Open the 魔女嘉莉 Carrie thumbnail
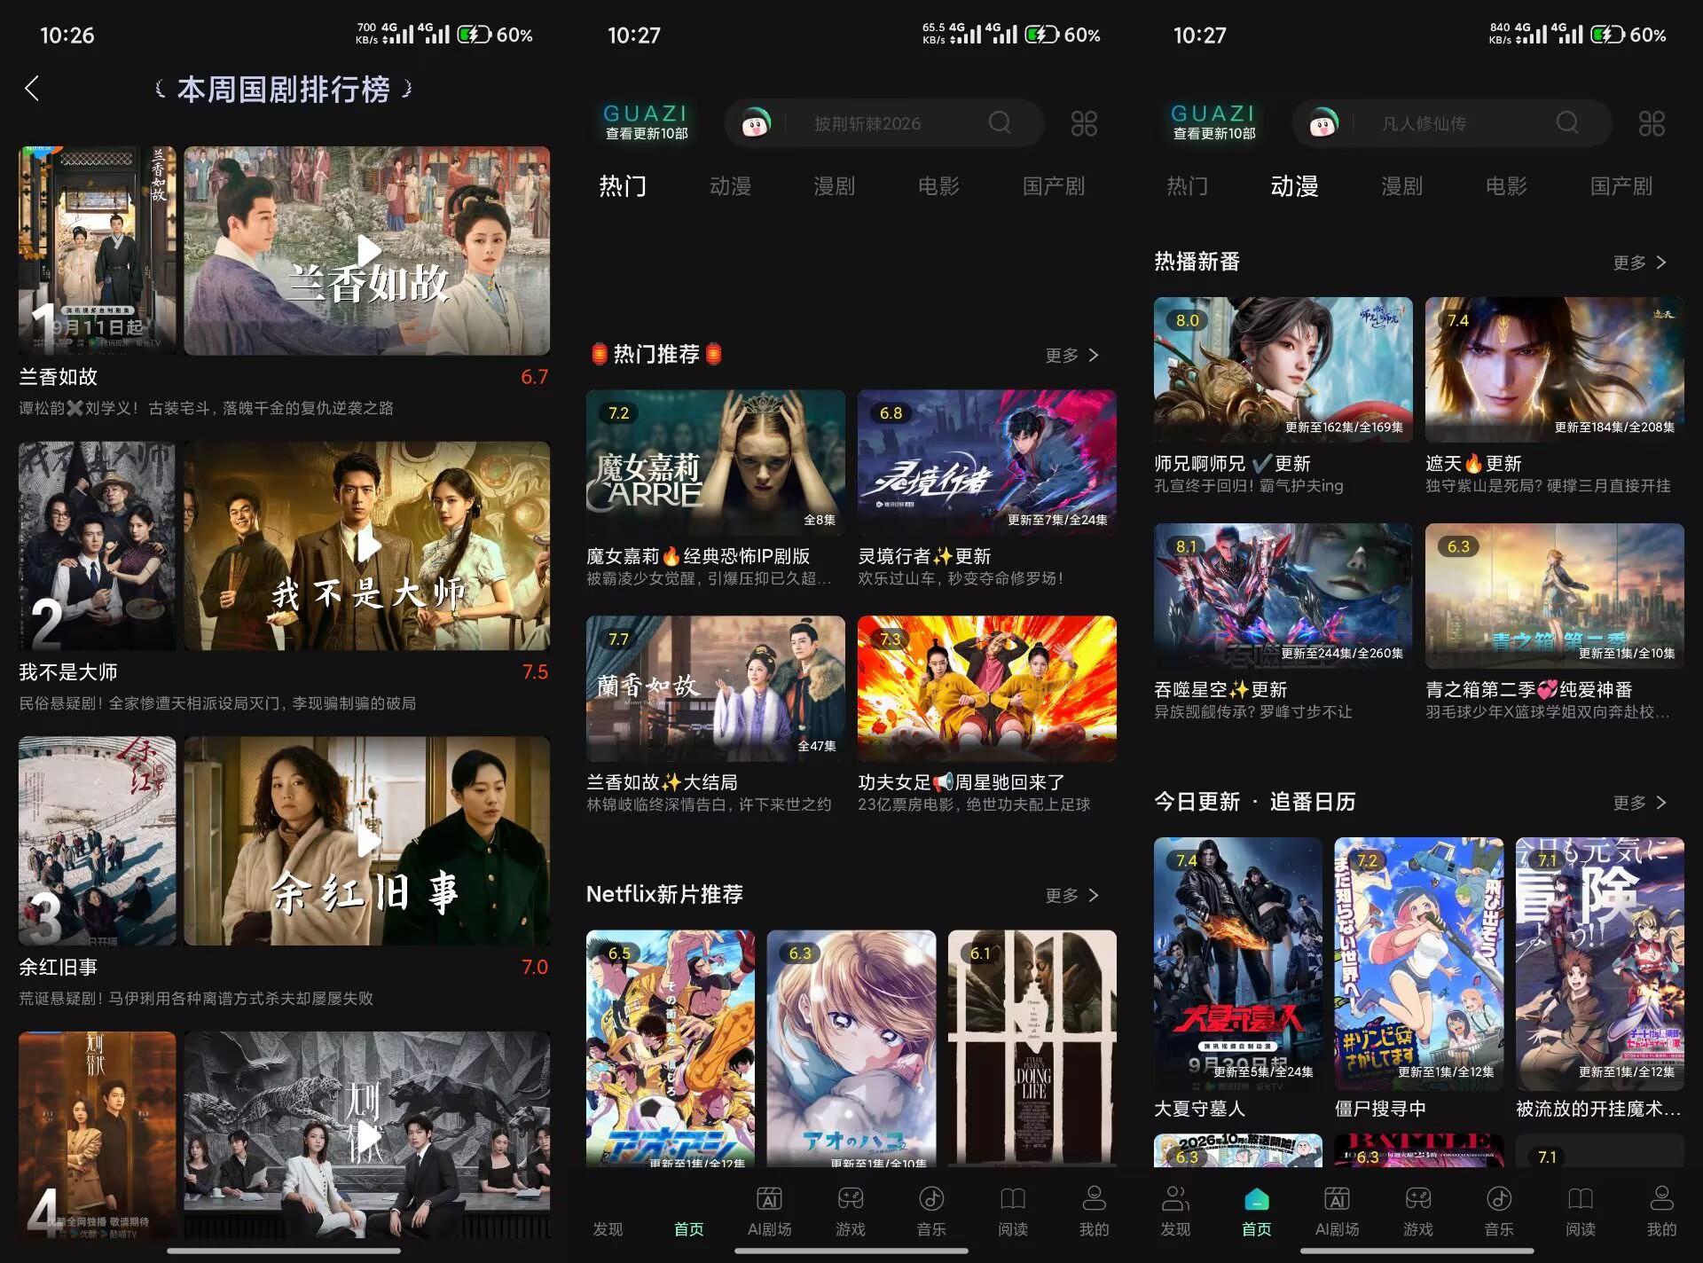1703x1263 pixels. pos(715,462)
